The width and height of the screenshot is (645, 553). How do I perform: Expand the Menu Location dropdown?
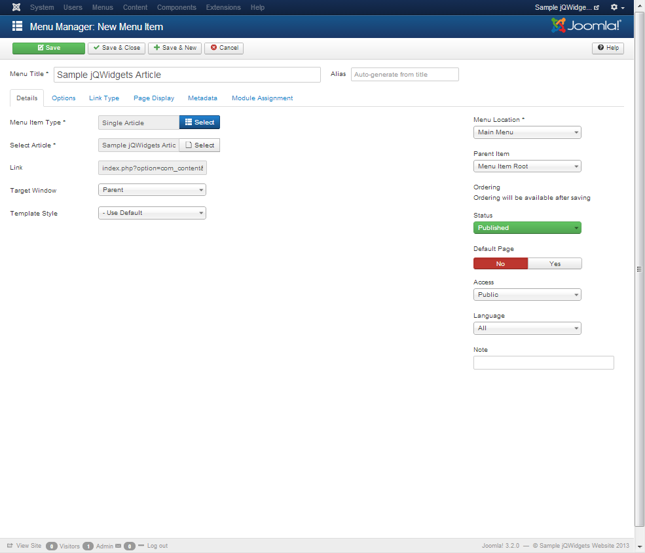coord(527,132)
